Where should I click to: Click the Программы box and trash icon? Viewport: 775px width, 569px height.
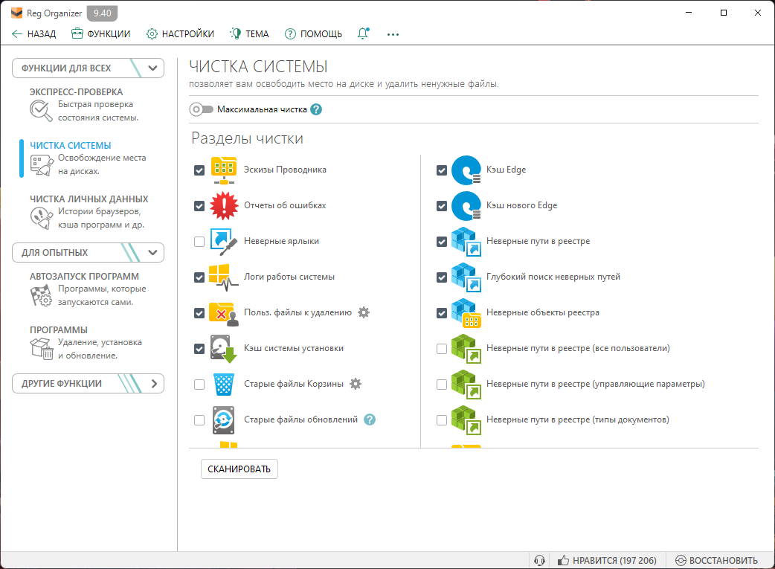[x=41, y=349]
